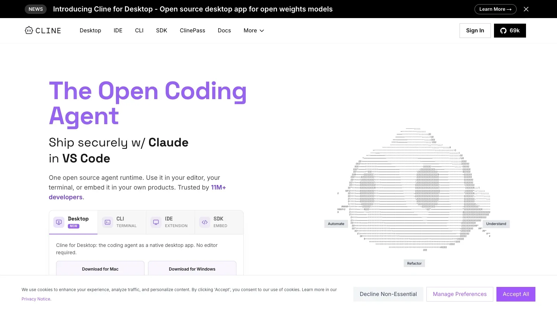Open Manage Preferences for cookies
The width and height of the screenshot is (557, 313).
pos(460,294)
